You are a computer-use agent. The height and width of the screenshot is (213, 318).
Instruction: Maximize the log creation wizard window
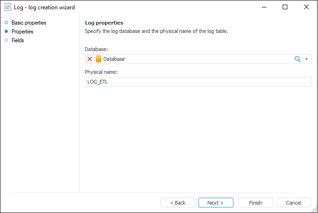click(x=285, y=7)
